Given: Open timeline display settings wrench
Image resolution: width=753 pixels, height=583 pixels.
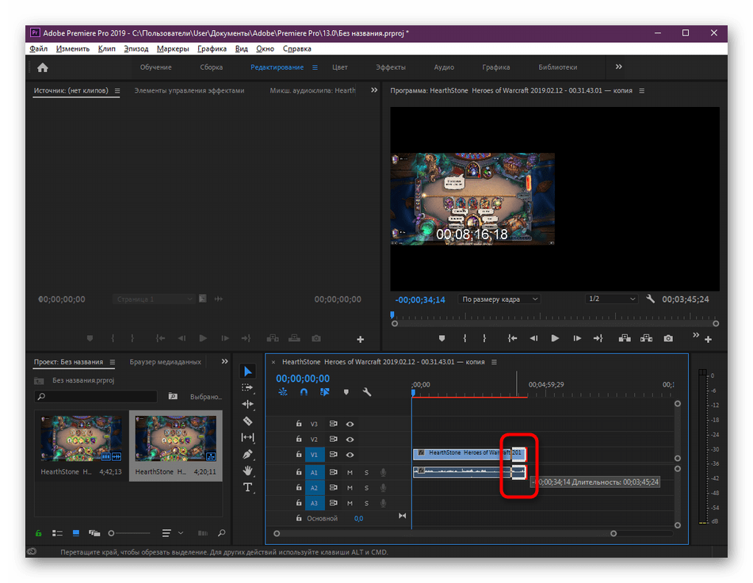Looking at the screenshot, I should pyautogui.click(x=367, y=392).
